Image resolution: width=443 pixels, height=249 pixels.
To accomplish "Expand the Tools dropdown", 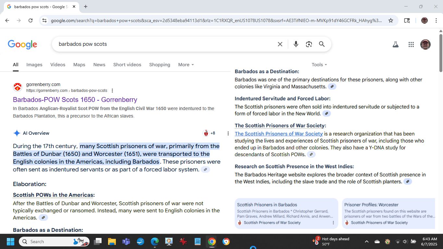I will tap(319, 65).
